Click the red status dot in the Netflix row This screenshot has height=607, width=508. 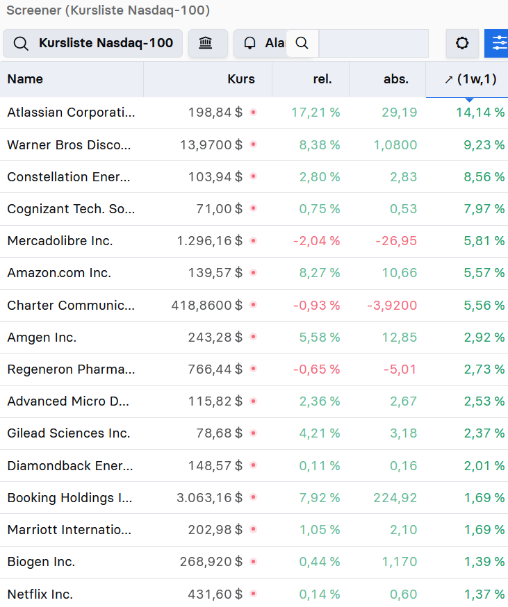(x=254, y=594)
